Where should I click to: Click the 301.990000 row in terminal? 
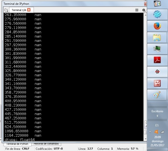click(x=23, y=58)
